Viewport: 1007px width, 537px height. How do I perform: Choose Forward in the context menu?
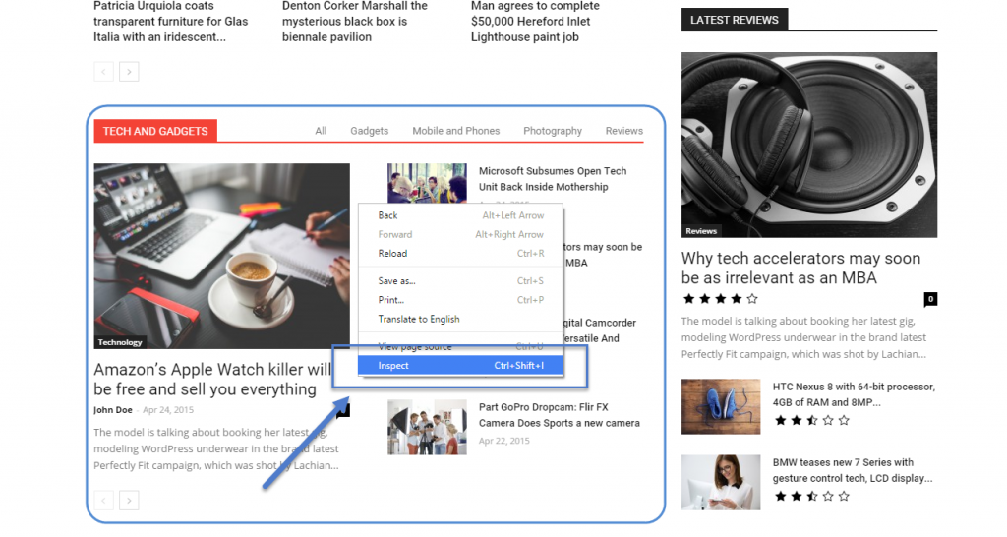460,234
